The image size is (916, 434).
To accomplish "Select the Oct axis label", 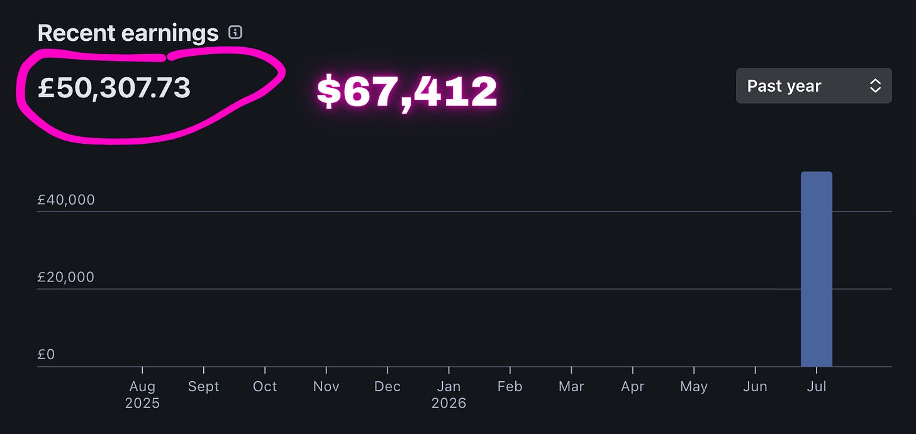I will (265, 386).
